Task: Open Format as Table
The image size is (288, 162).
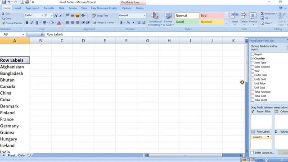Action: [168, 19]
